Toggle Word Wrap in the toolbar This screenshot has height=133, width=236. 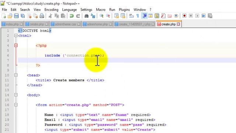point(131,16)
